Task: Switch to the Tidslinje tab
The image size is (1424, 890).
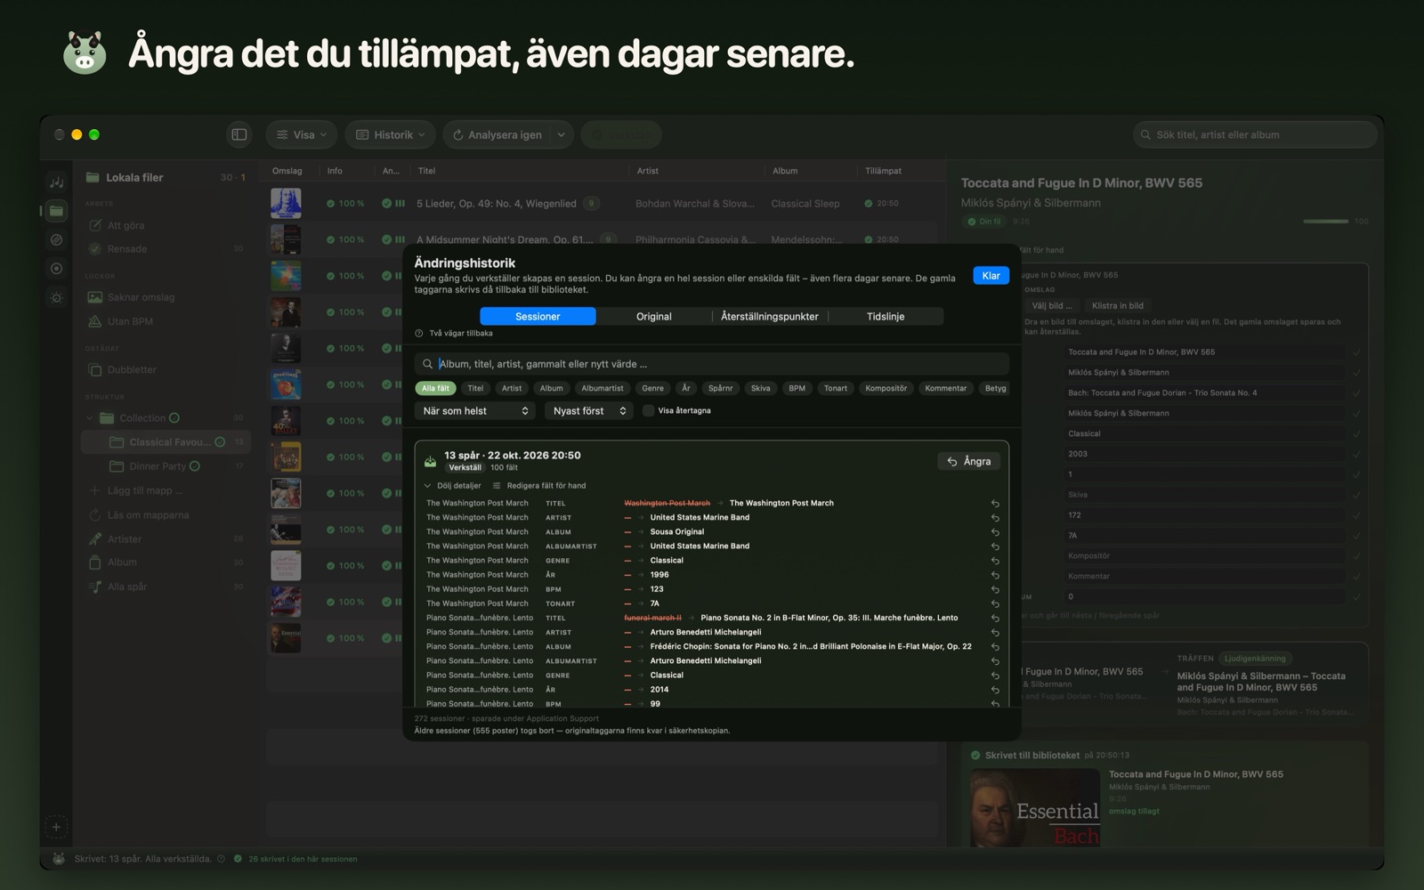Action: pyautogui.click(x=886, y=316)
